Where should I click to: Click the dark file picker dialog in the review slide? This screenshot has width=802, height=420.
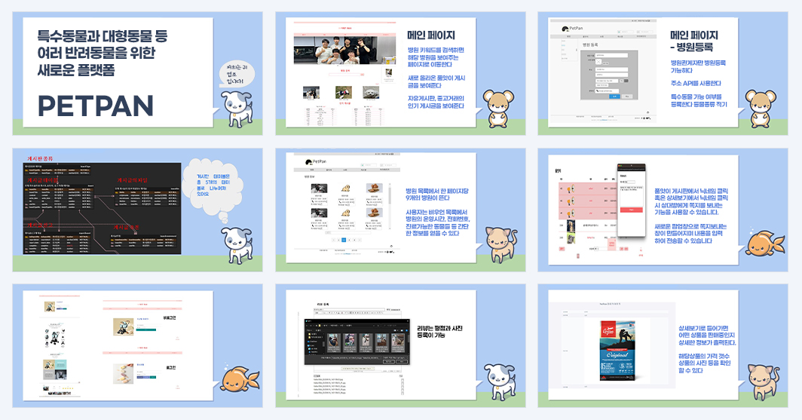click(x=357, y=342)
